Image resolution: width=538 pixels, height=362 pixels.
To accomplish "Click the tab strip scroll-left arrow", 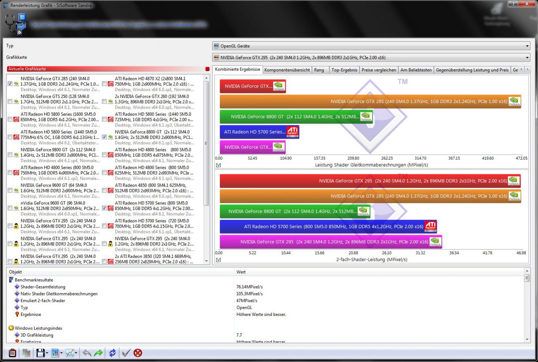I will (522, 69).
